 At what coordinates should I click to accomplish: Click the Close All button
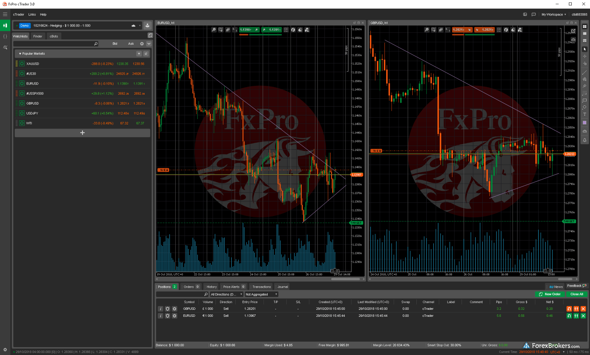(577, 294)
